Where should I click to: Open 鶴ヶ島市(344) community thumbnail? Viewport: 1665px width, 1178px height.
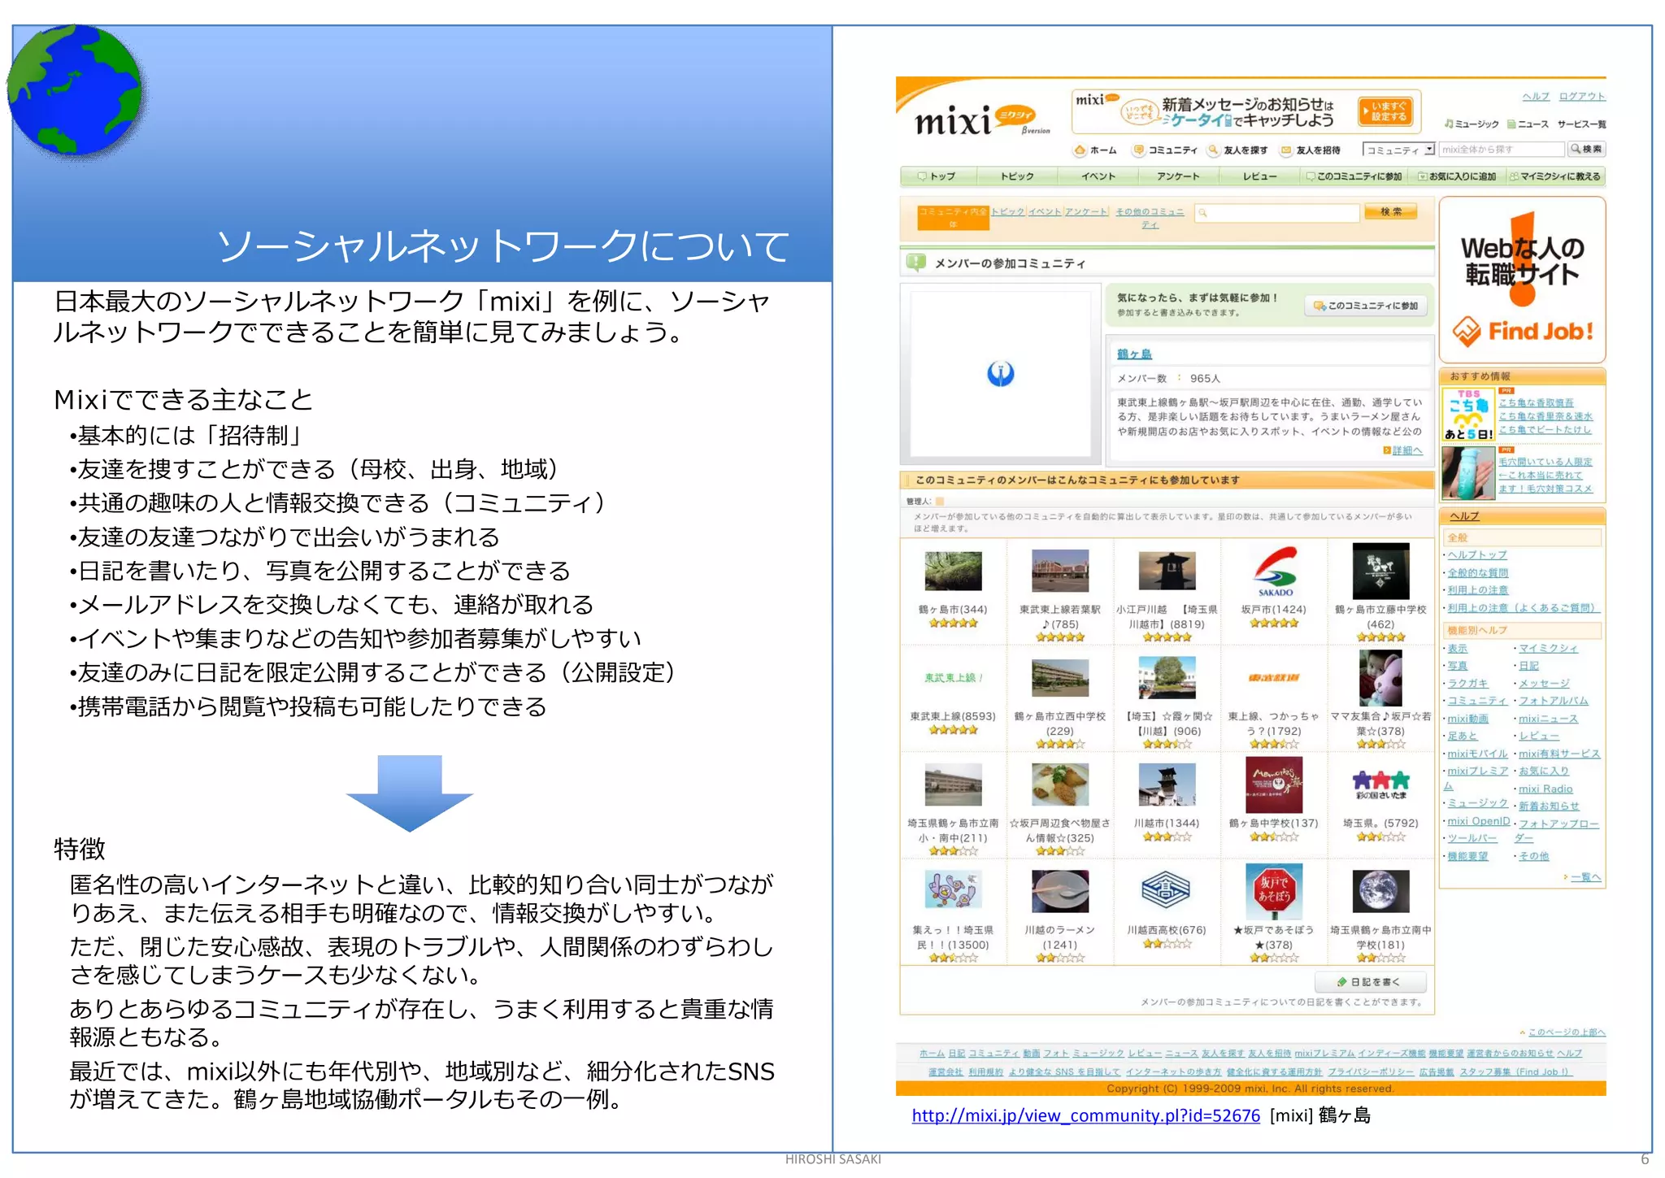pyautogui.click(x=953, y=570)
